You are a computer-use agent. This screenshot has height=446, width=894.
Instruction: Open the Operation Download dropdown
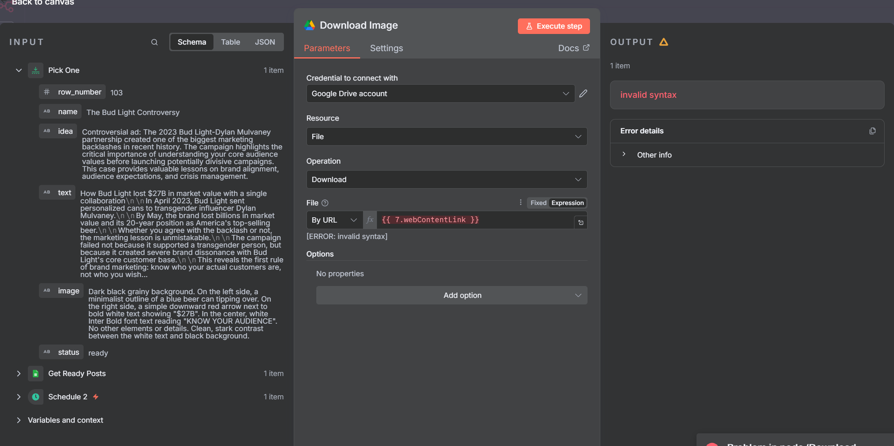point(447,180)
